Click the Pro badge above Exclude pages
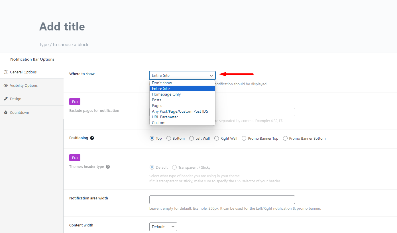The height and width of the screenshot is (233, 397). pyautogui.click(x=75, y=102)
